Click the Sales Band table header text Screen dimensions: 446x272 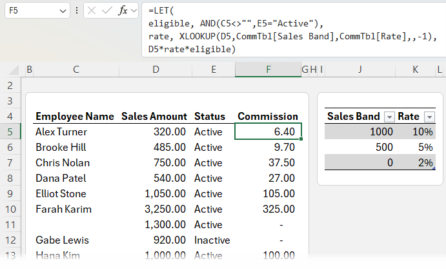tap(353, 117)
